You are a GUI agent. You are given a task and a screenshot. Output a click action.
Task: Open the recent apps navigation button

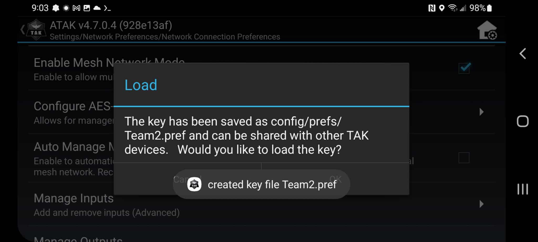click(x=523, y=189)
